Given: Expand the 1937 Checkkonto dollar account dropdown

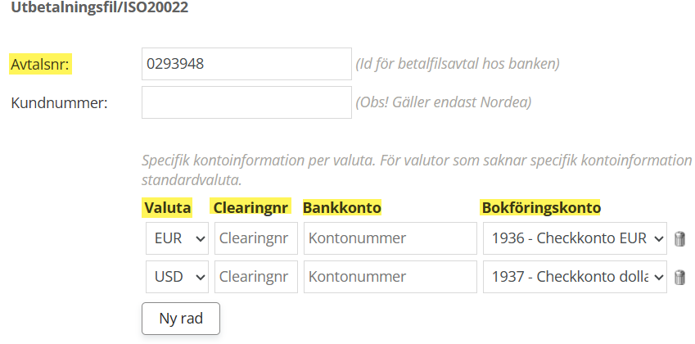Looking at the screenshot, I should coord(575,278).
